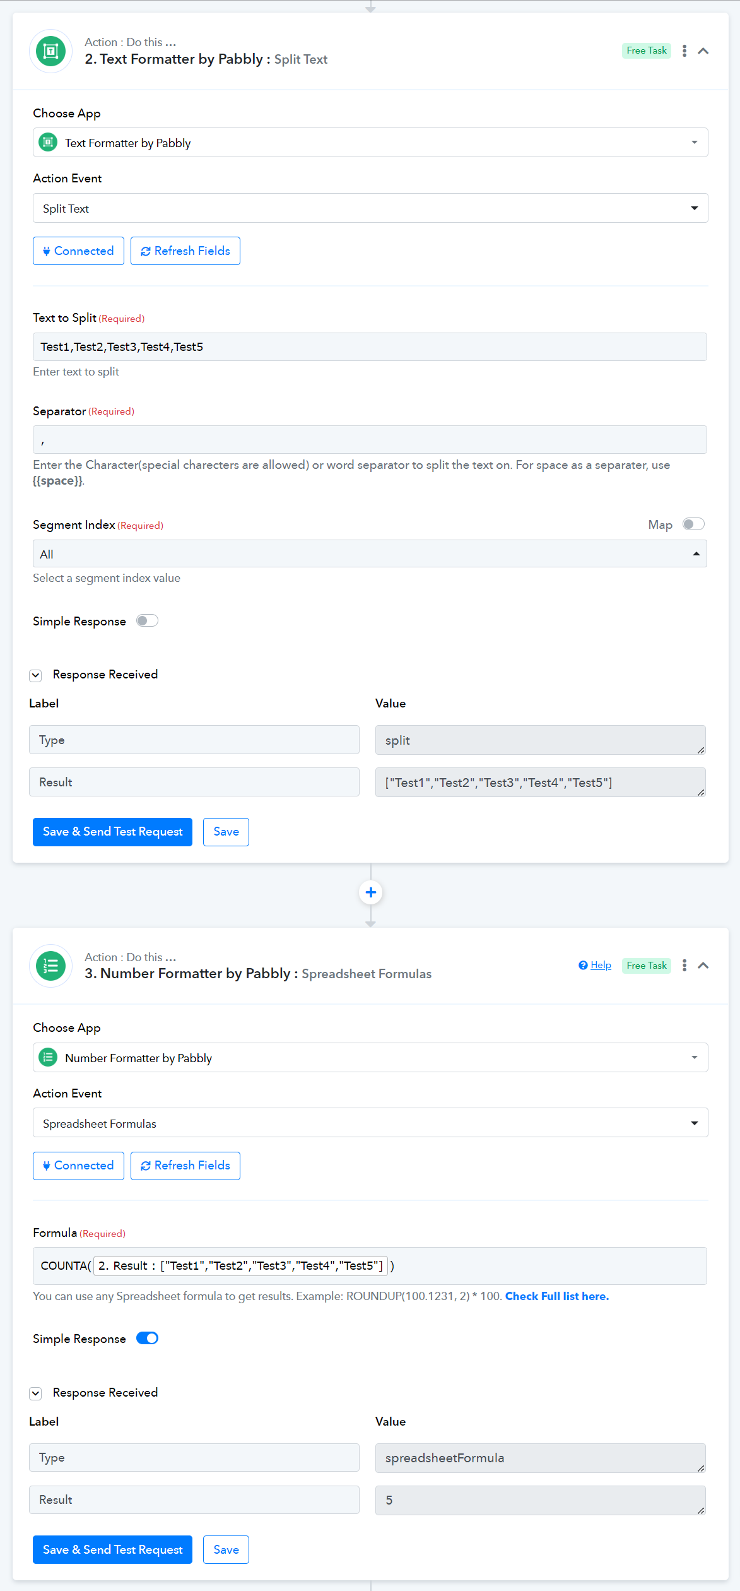This screenshot has height=1591, width=740.
Task: Click Refresh Fields in step 2
Action: pos(185,251)
